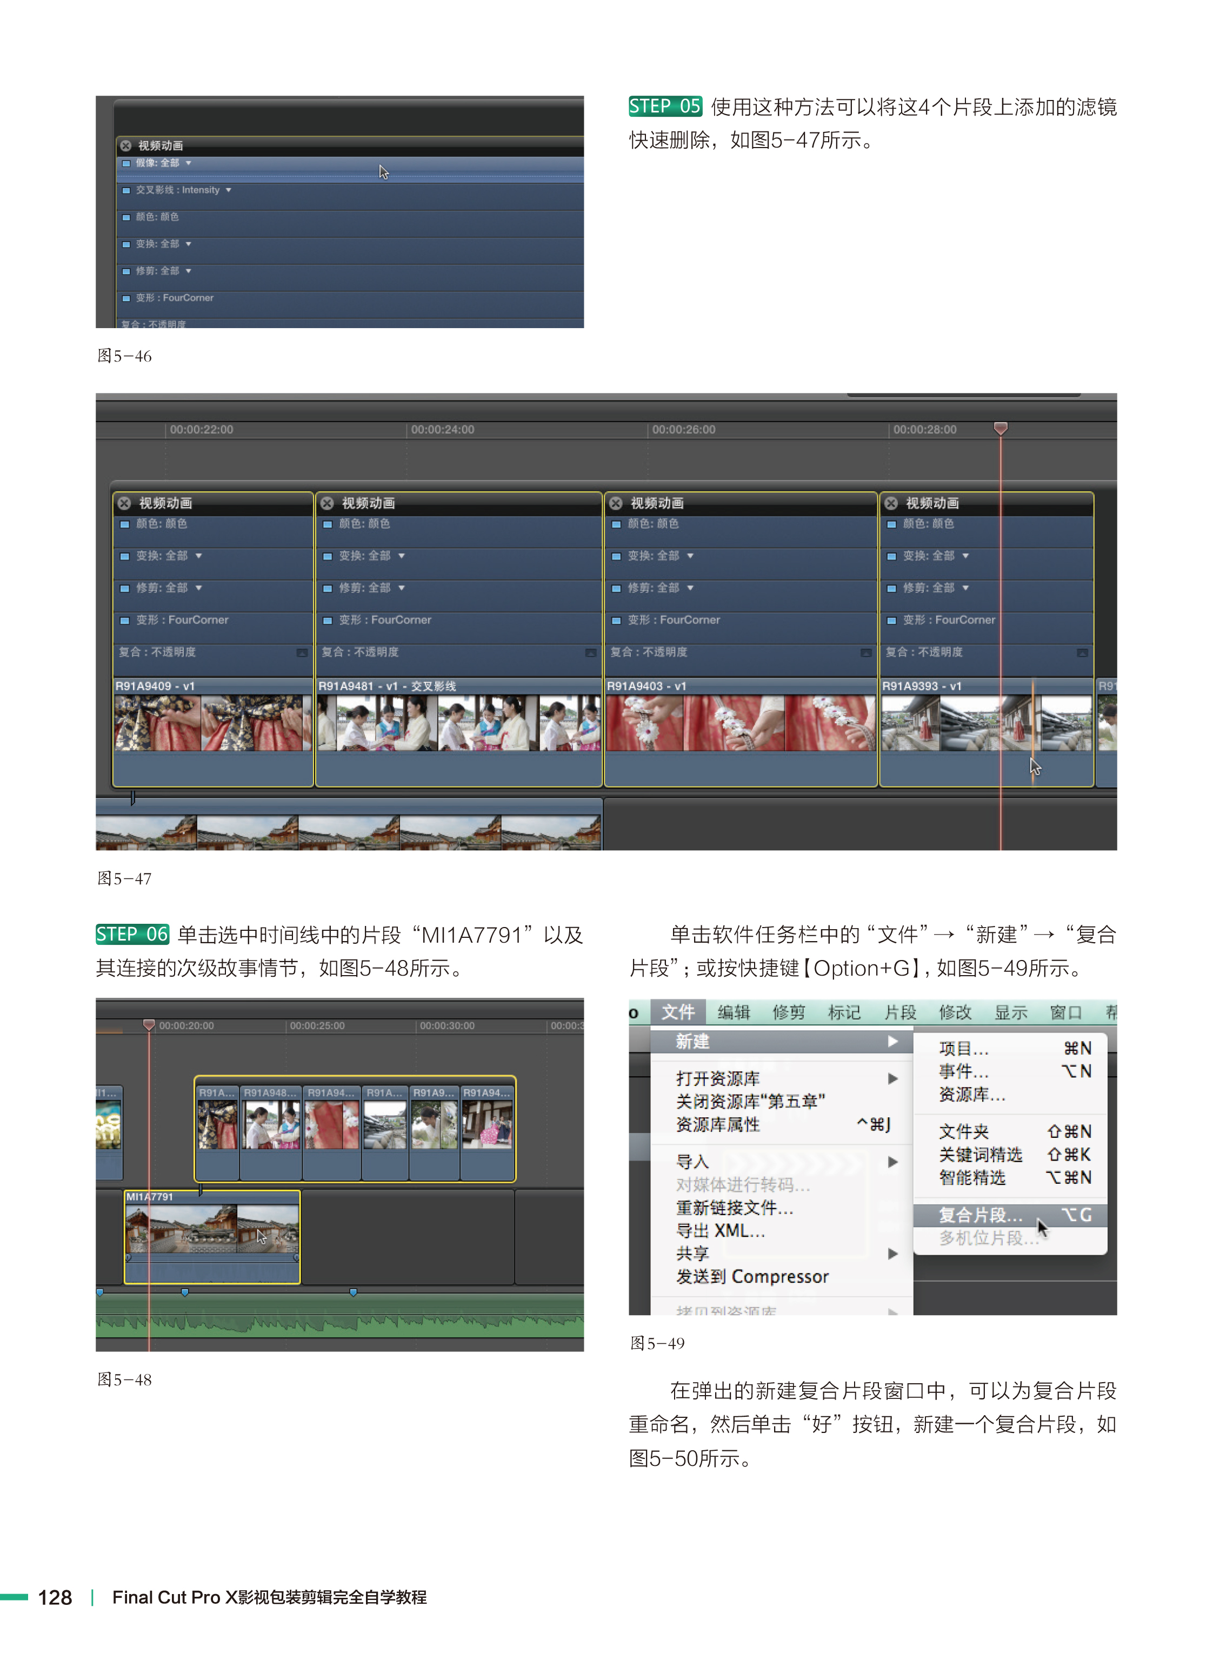Expand opacity row icon above clip R91A9409

coord(302,652)
